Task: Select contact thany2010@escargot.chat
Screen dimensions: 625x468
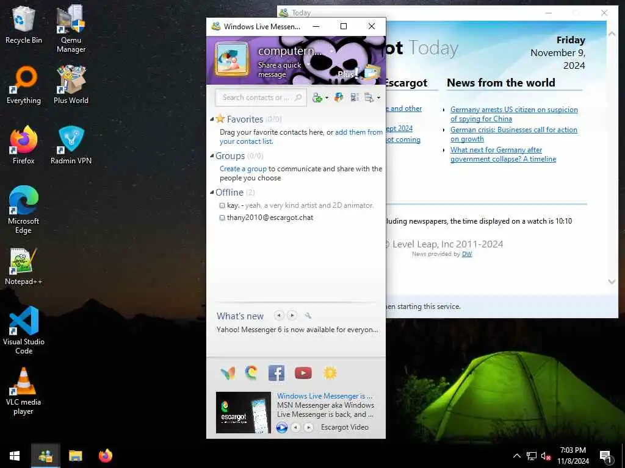Action: (x=270, y=218)
